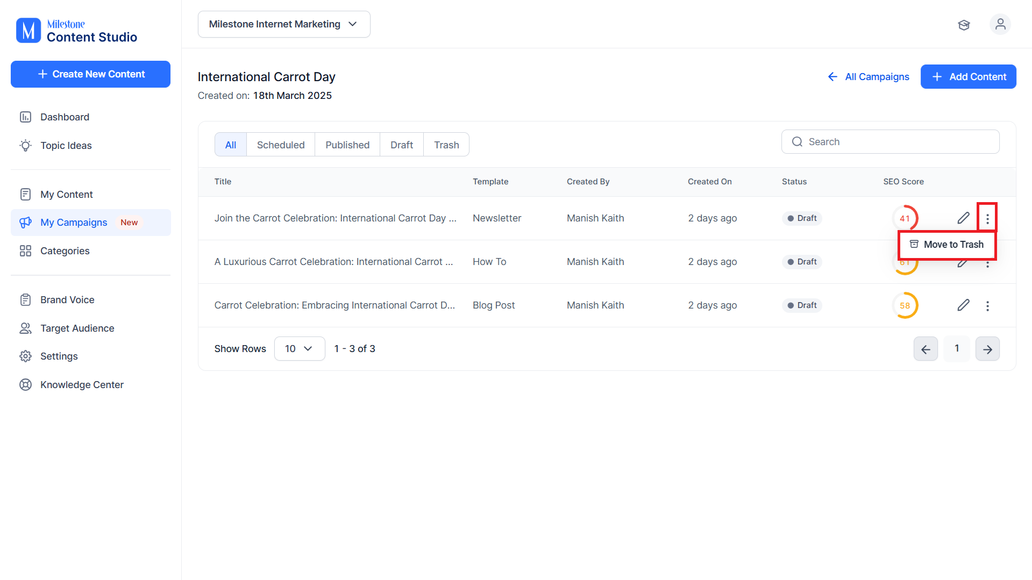
Task: Click the Status column header
Action: point(794,182)
